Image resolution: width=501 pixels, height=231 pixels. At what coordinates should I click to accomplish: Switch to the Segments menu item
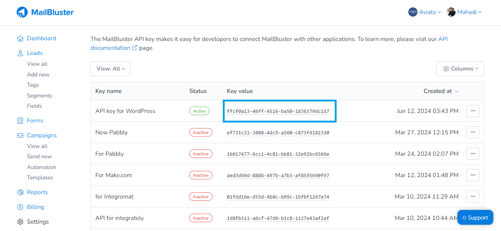39,95
